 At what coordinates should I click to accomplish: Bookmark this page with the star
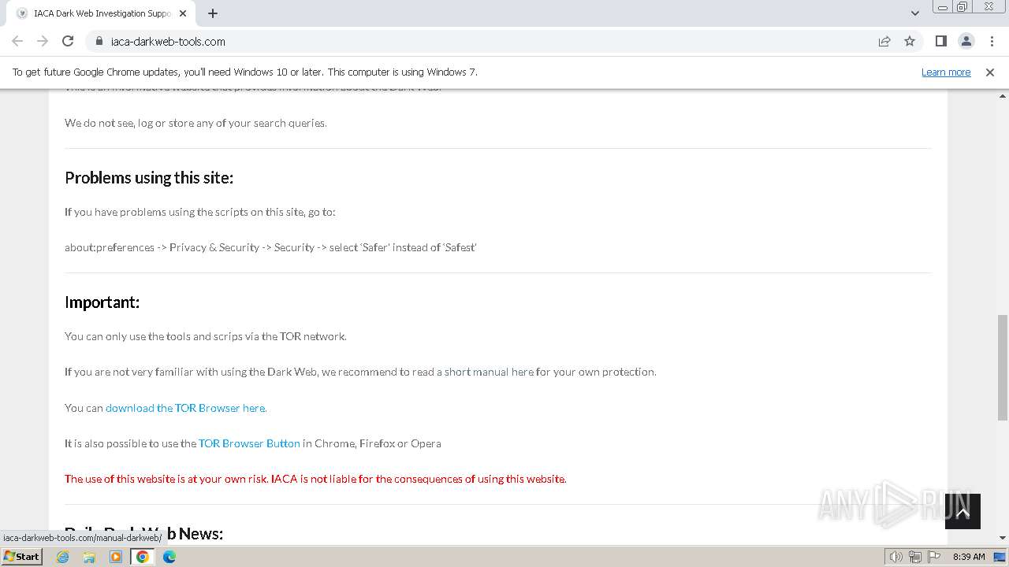click(910, 41)
